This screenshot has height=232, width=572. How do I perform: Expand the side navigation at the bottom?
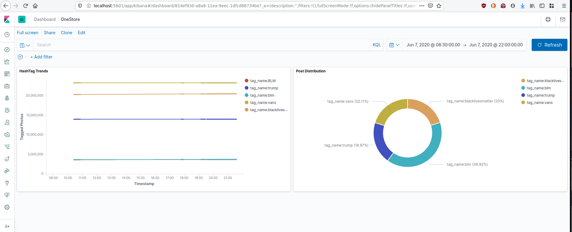click(x=7, y=226)
